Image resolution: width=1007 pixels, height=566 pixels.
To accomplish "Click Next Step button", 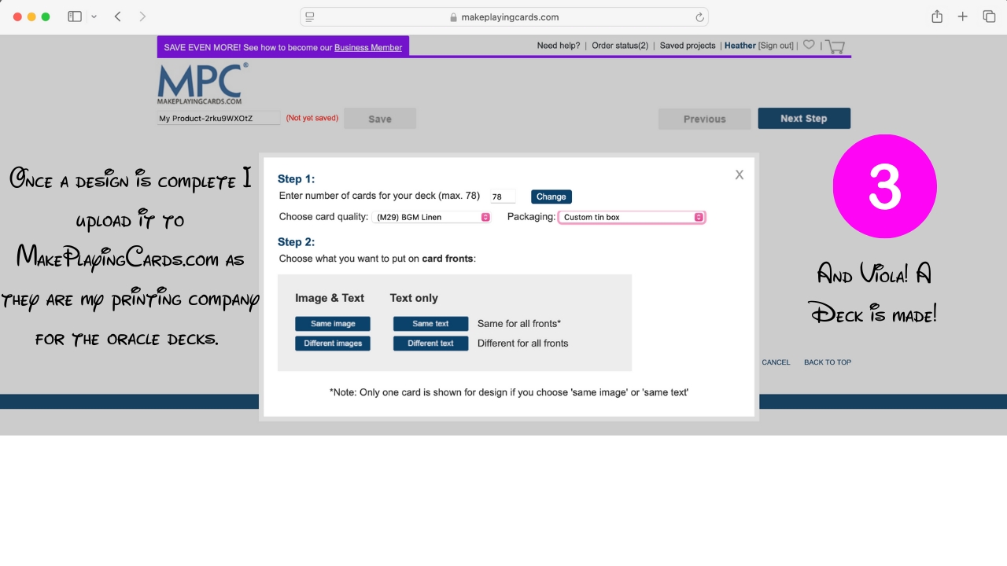I will tap(804, 119).
